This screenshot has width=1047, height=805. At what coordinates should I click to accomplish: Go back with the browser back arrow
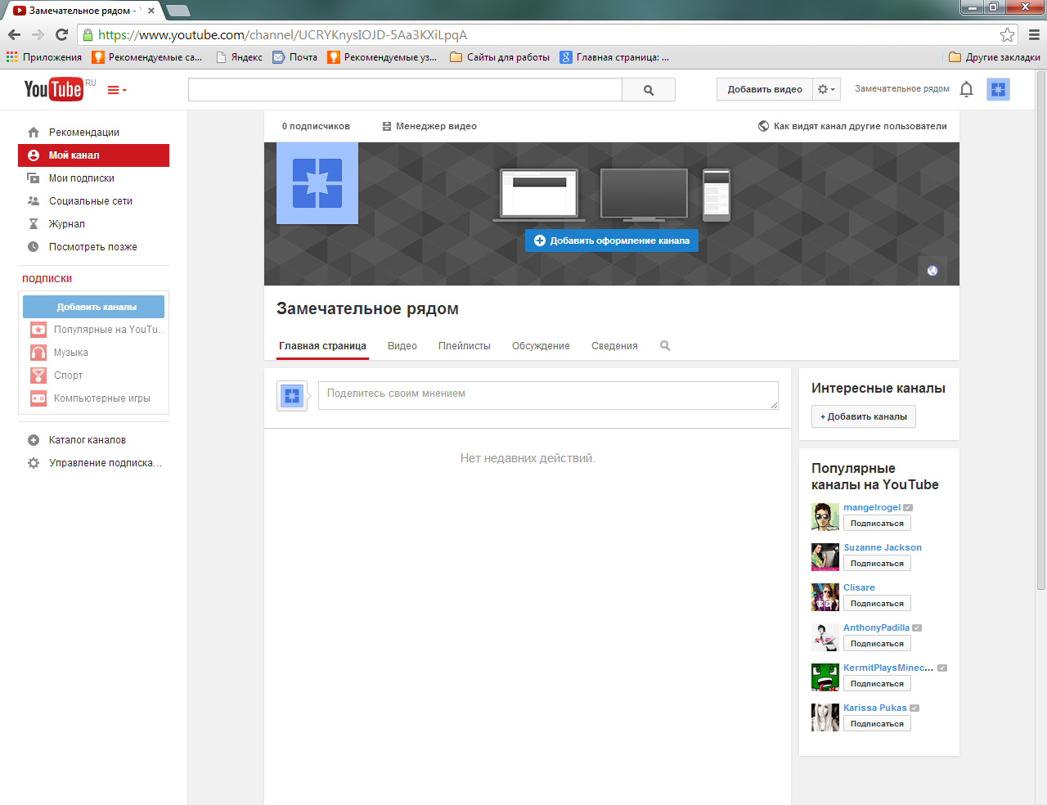coord(14,34)
